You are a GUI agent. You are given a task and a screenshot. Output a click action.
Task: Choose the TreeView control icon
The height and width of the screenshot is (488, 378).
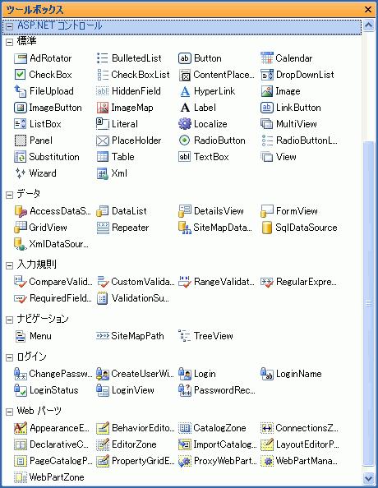pos(185,336)
